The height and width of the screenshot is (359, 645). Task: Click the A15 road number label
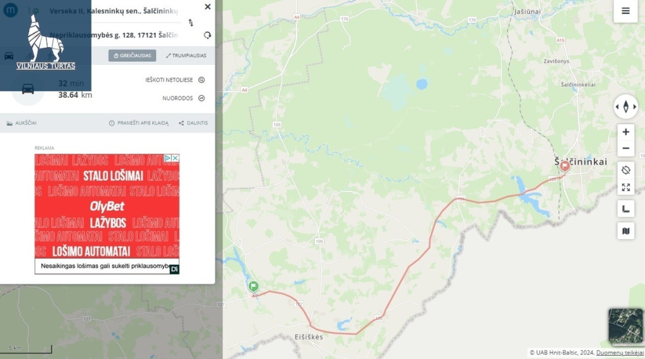click(x=560, y=40)
